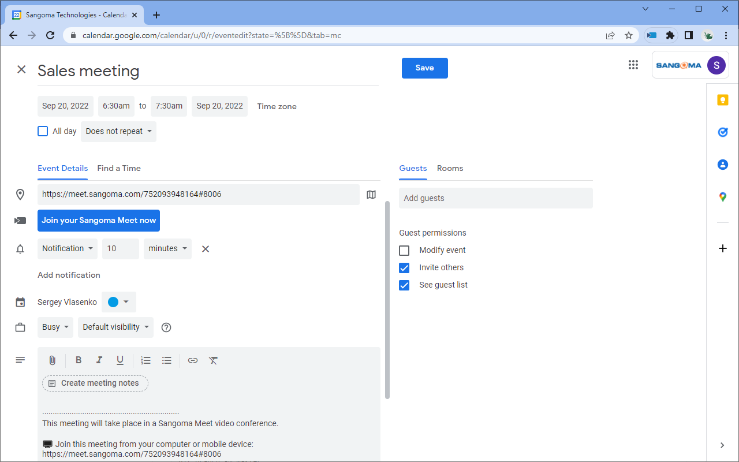This screenshot has width=739, height=462.
Task: Open Chrome tab search chevron
Action: pos(645,9)
